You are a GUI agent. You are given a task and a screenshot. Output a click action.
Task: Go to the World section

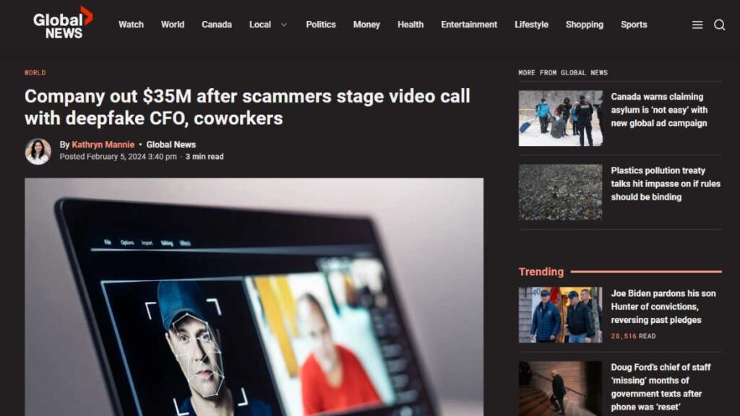[172, 25]
